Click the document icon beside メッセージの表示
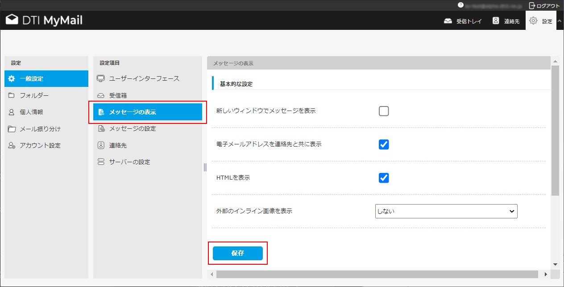Viewport: 564px width, 287px height. [x=101, y=112]
